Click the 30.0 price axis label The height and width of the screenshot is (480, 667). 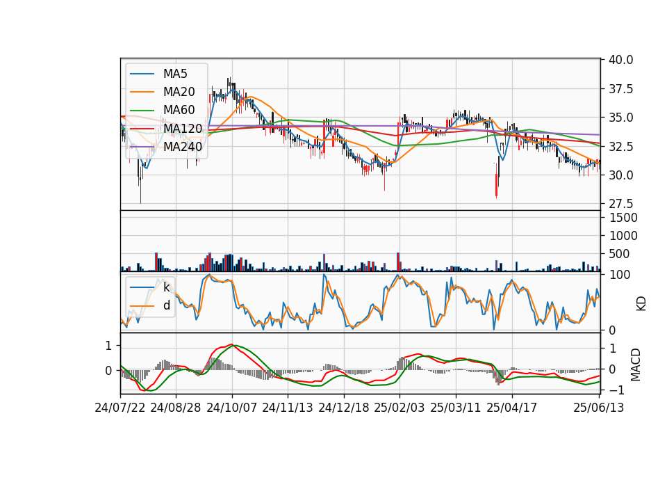(620, 175)
